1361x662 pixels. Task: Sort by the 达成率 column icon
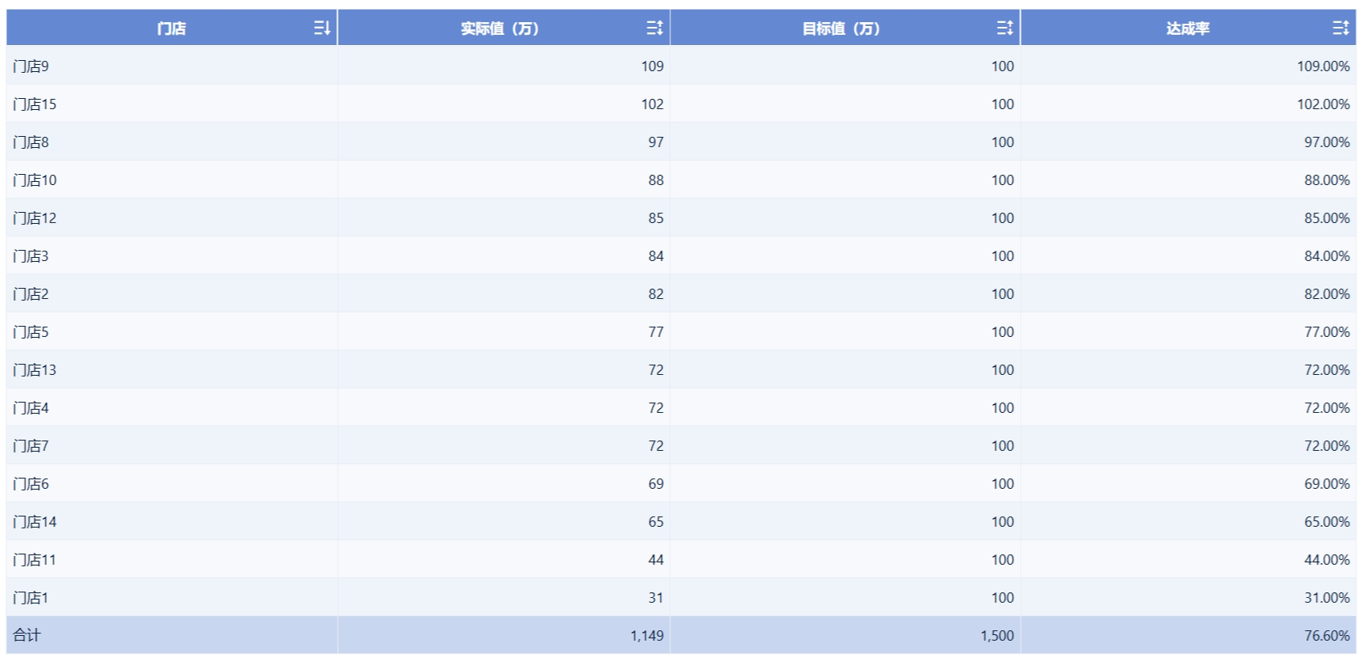click(x=1340, y=28)
